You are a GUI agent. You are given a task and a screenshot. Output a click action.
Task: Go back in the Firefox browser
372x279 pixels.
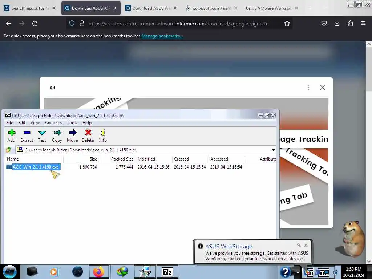coord(9,24)
